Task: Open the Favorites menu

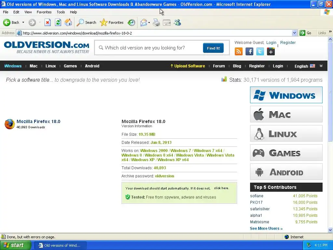Action: pyautogui.click(x=44, y=12)
